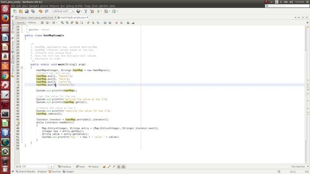Clean and build the project

pyautogui.click(x=92, y=11)
